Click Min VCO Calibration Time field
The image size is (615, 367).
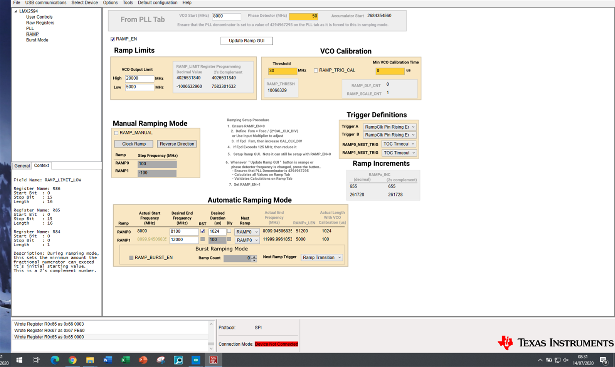390,71
